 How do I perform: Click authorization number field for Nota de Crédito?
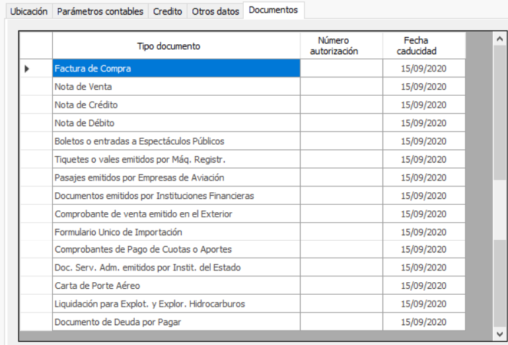pyautogui.click(x=342, y=105)
